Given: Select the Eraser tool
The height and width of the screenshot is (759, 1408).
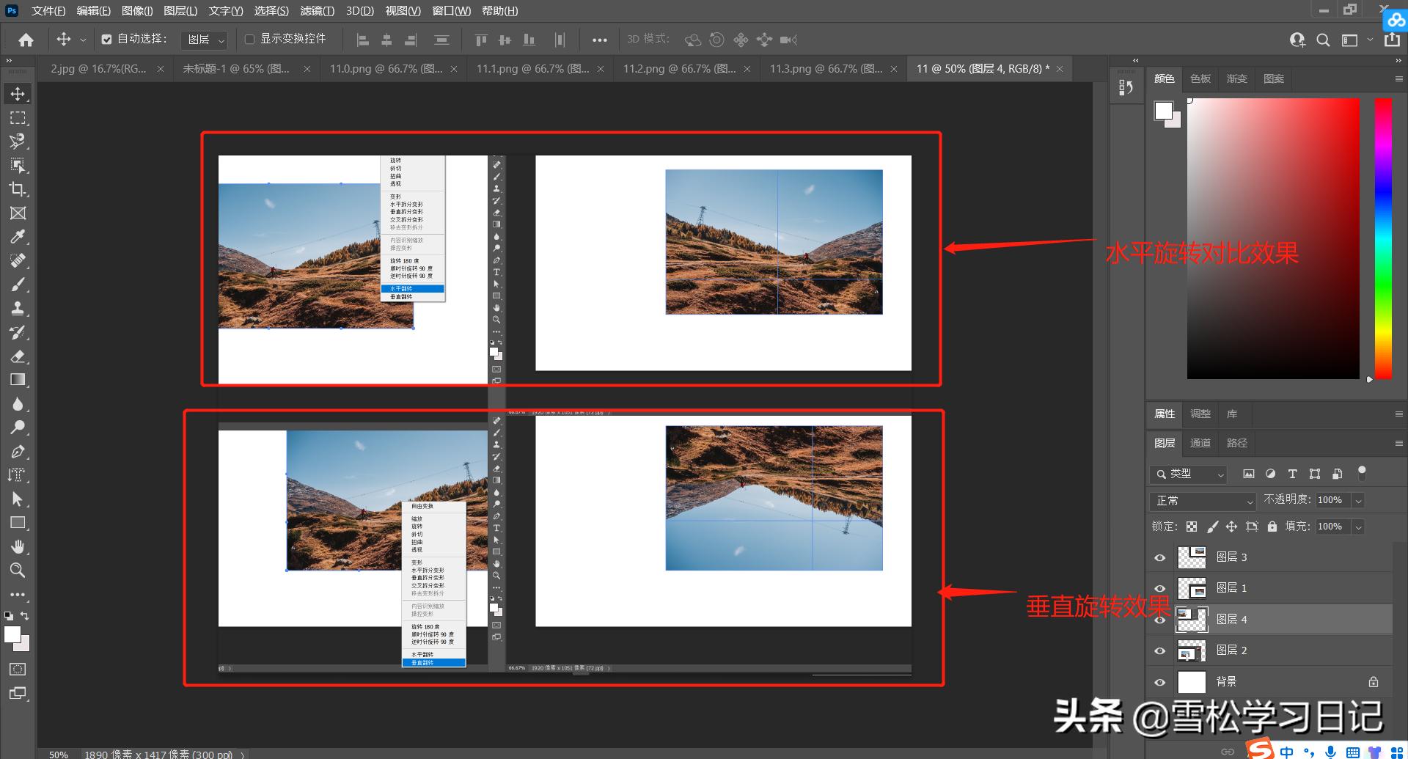Looking at the screenshot, I should tap(18, 356).
